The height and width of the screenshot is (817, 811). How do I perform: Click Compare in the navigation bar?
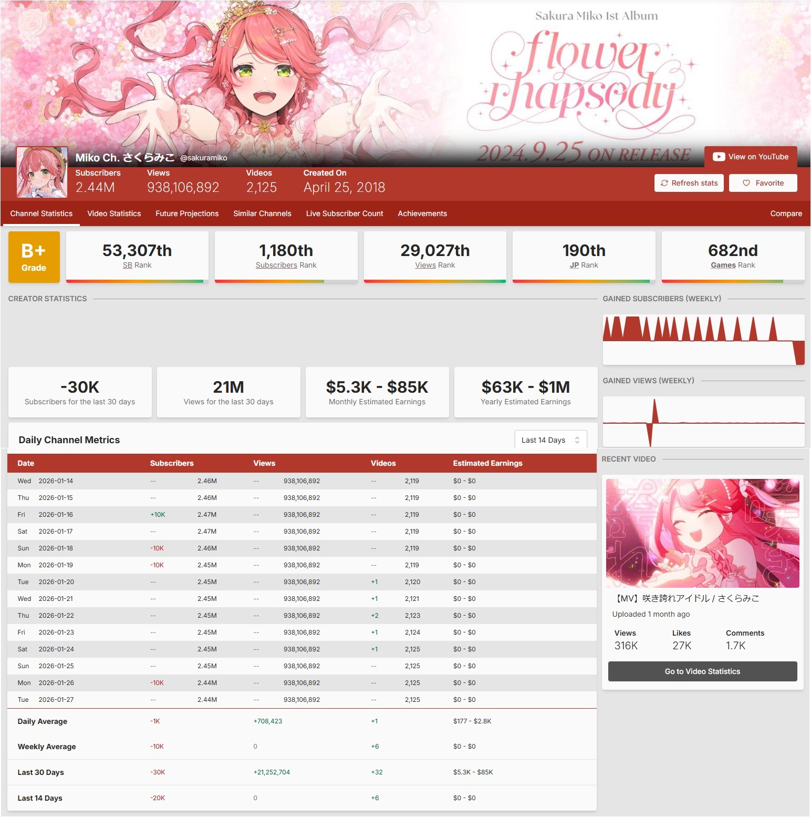(x=786, y=213)
